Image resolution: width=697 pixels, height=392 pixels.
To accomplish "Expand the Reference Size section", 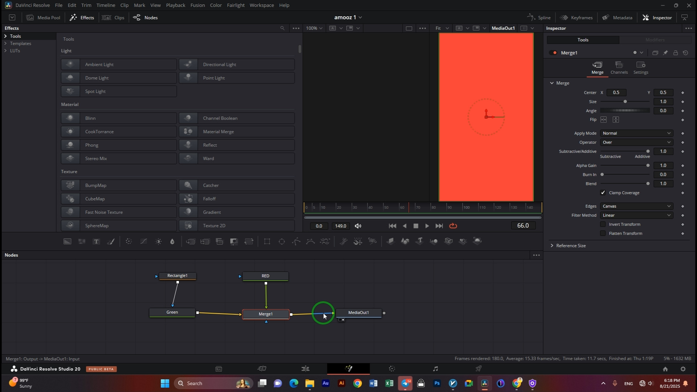I will (571, 246).
